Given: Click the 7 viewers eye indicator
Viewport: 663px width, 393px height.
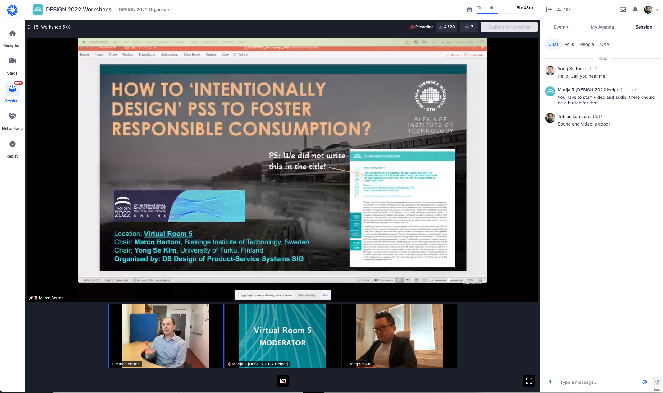Looking at the screenshot, I should point(469,27).
